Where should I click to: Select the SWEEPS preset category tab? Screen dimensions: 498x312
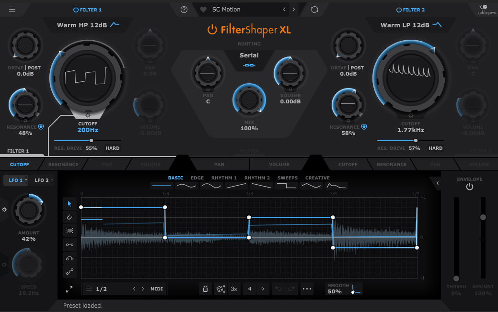tap(288, 178)
